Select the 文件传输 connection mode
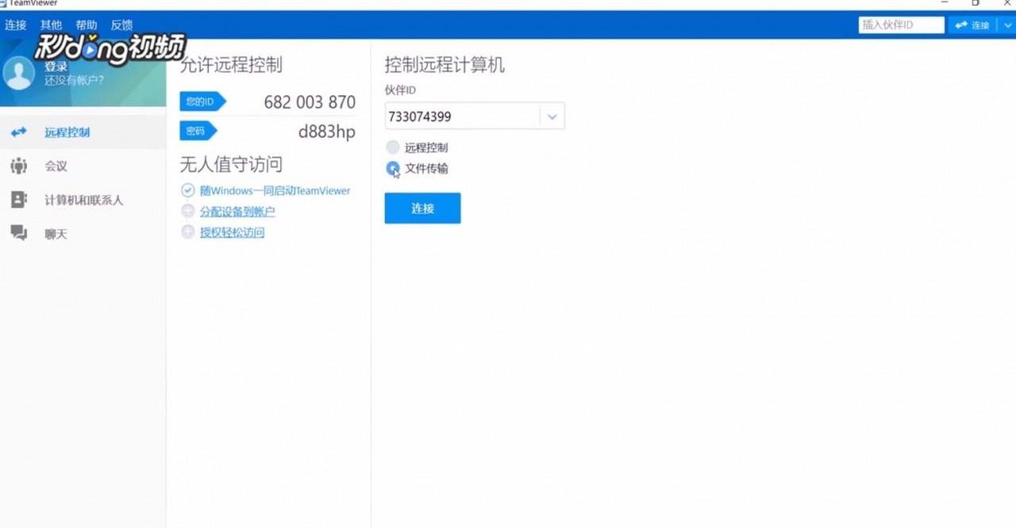The height and width of the screenshot is (528, 1016). 392,168
